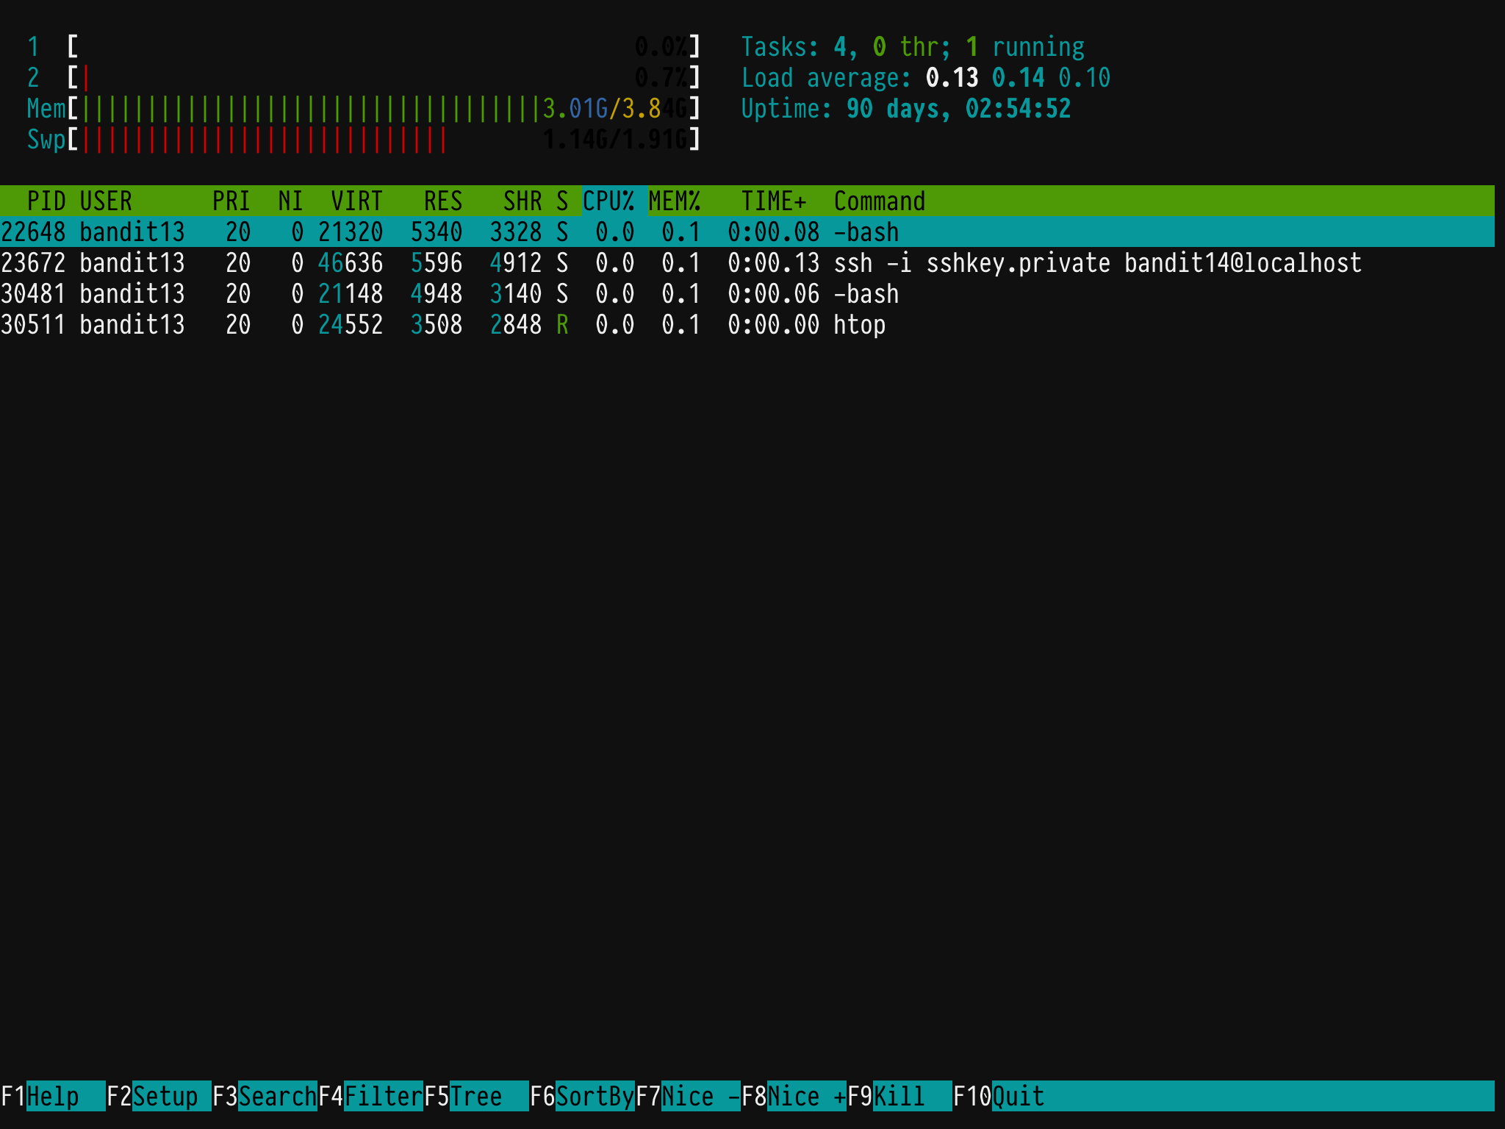Click the PID column header

tap(46, 201)
